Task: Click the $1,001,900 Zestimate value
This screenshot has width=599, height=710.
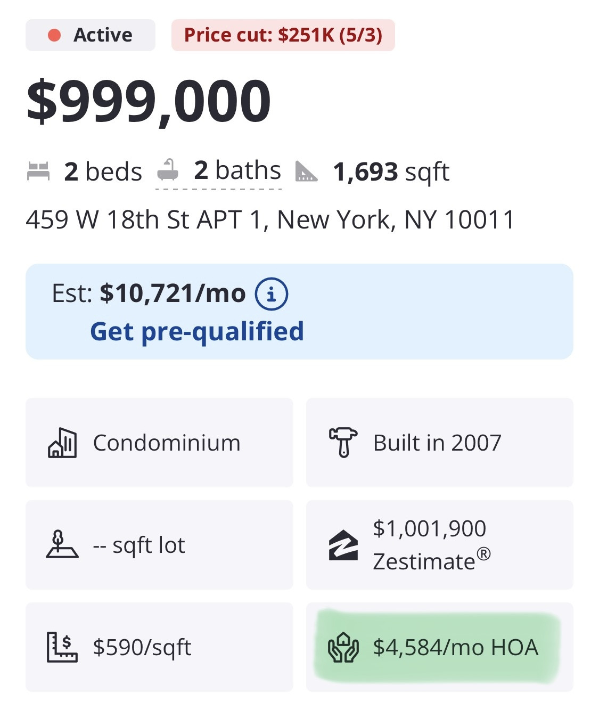Action: click(x=429, y=528)
